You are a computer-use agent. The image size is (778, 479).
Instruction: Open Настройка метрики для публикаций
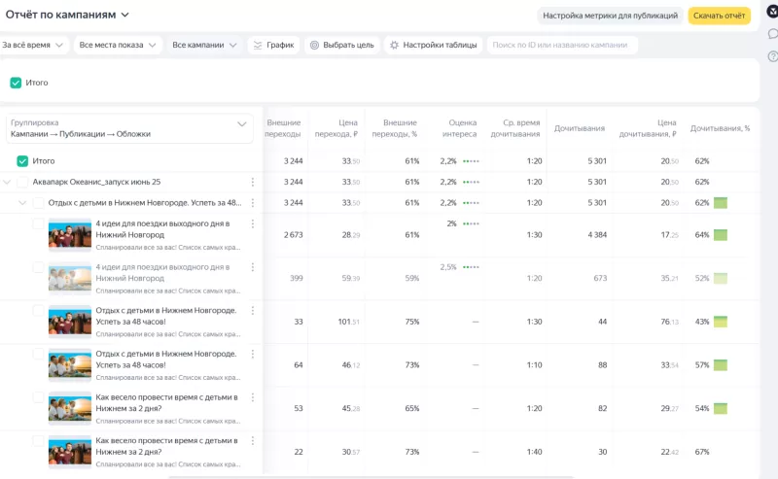pyautogui.click(x=610, y=16)
